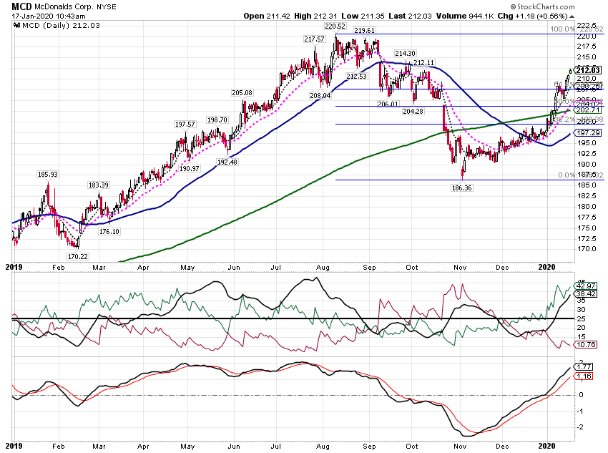Select the 1.77 value tag in the bottom panel
Image resolution: width=608 pixels, height=453 pixels.
[584, 367]
